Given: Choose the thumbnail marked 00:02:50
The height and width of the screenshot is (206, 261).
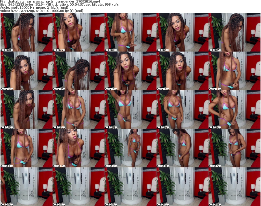Looking at the screenshot, I should [x=79, y=148].
